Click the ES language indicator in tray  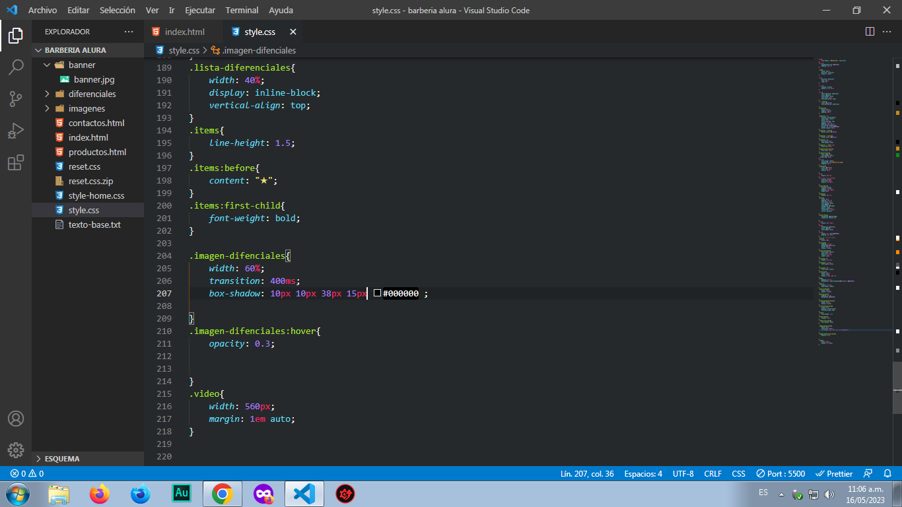click(763, 492)
